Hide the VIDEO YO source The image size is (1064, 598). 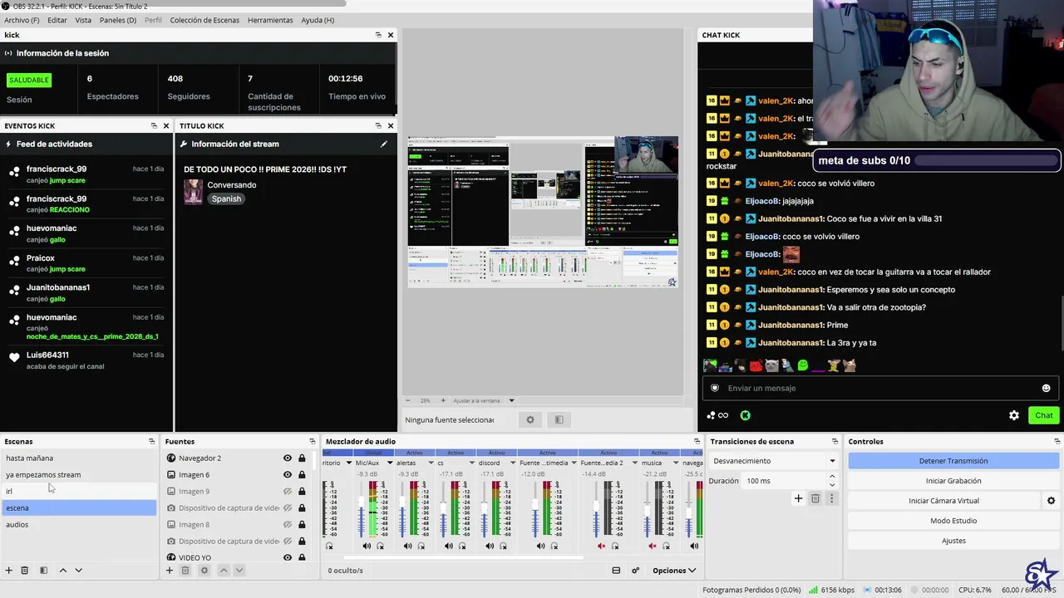pyautogui.click(x=288, y=557)
